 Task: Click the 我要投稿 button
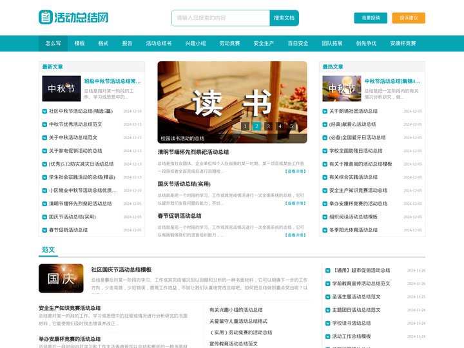[x=371, y=18]
